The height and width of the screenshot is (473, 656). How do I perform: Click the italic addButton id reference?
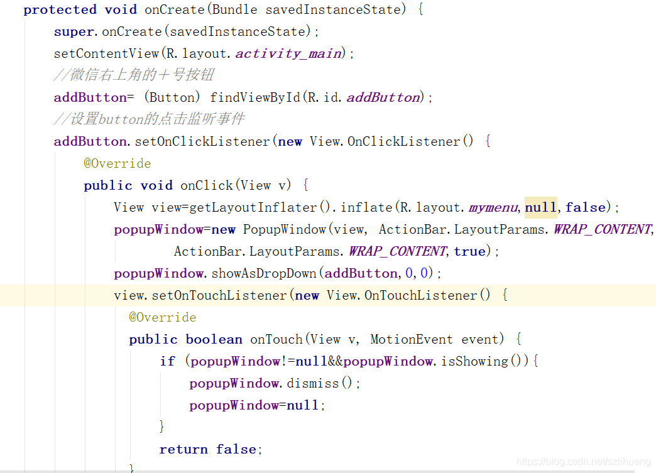(x=383, y=97)
